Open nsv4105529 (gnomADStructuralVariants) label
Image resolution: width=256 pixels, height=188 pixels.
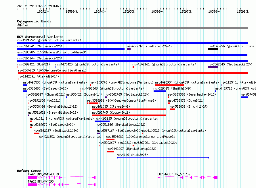coord(174,131)
